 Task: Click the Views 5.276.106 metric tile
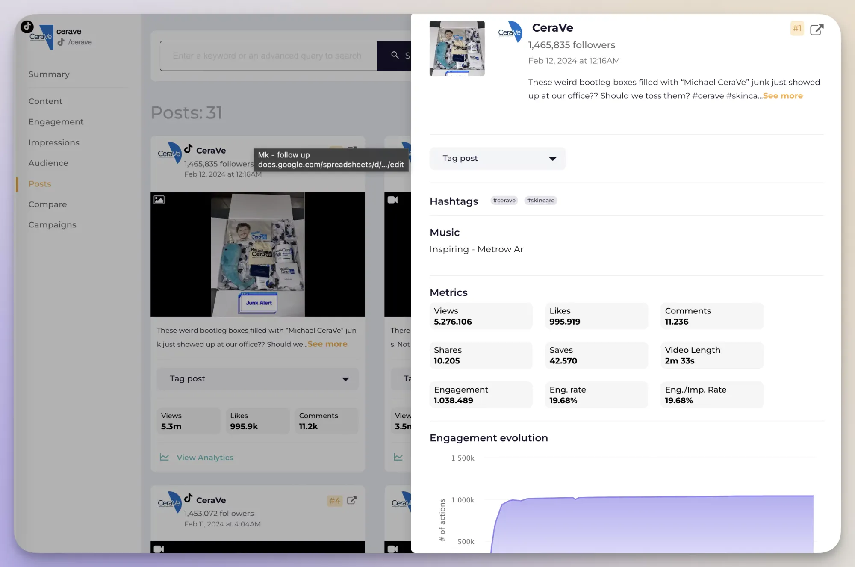(x=481, y=316)
